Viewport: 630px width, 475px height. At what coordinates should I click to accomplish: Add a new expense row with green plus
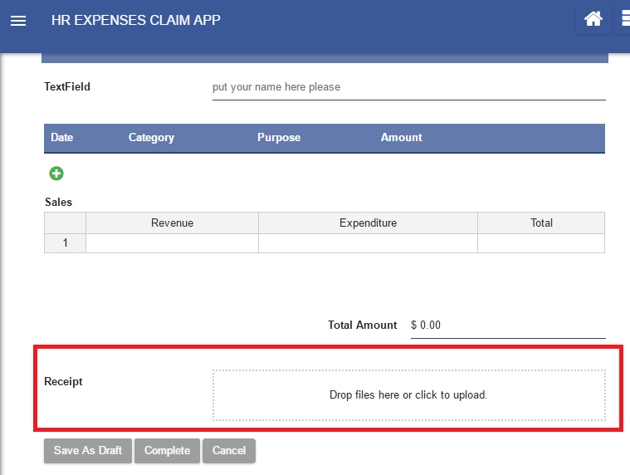(x=56, y=174)
